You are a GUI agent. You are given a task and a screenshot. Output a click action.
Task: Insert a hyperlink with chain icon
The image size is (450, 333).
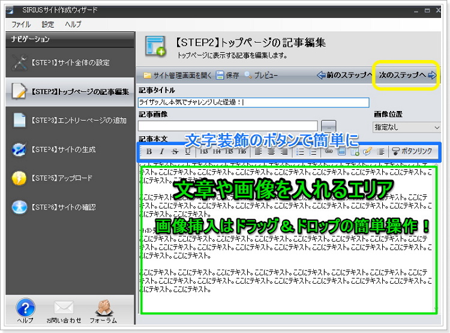329,151
